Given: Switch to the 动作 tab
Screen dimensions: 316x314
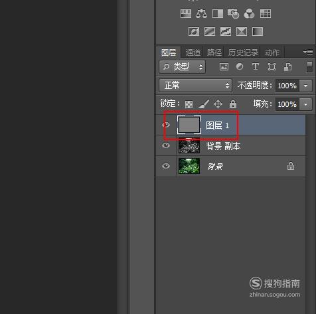Looking at the screenshot, I should pos(272,52).
